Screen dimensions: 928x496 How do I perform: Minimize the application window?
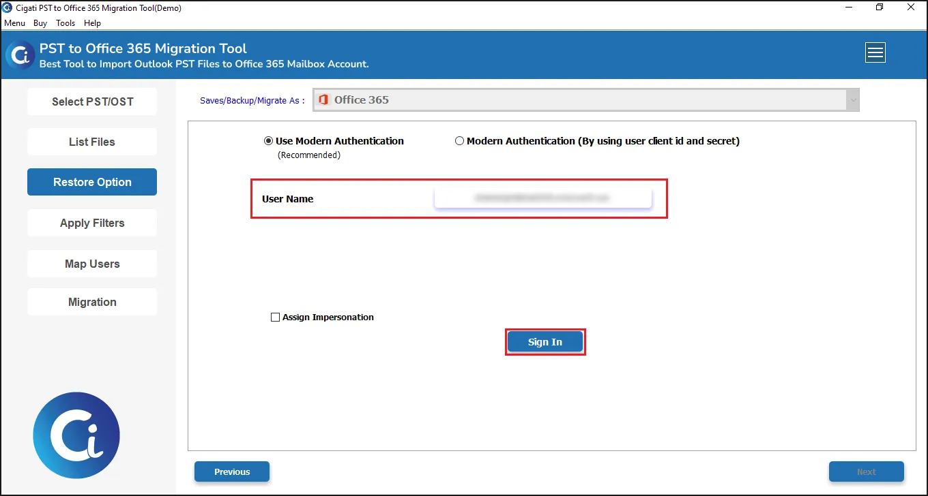click(848, 7)
